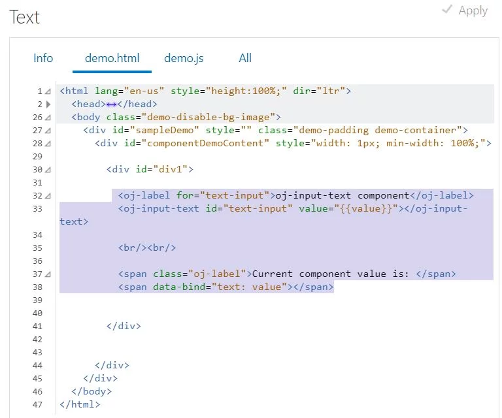Open the All tab
This screenshot has width=502, height=418.
(245, 58)
